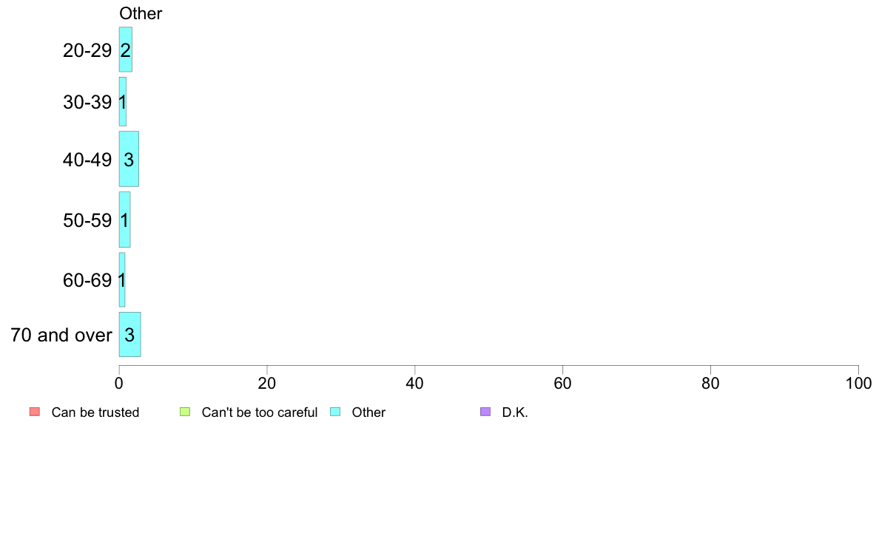
Task: Click the 60 tick on x-axis
Action: coord(563,383)
